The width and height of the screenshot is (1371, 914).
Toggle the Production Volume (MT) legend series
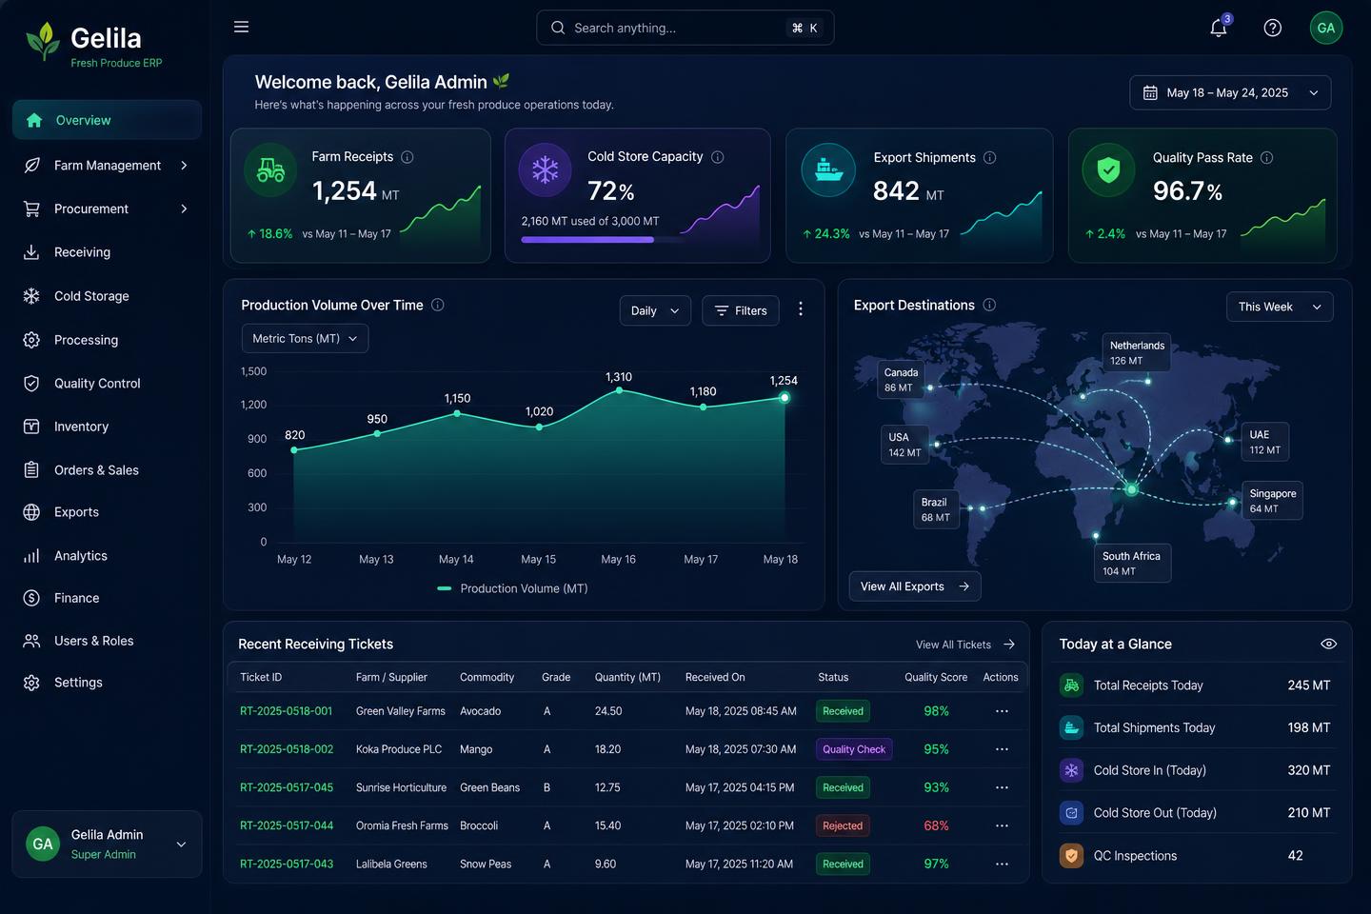[x=512, y=588]
